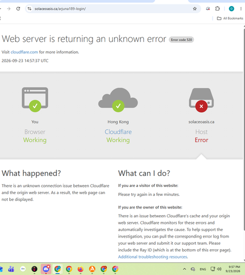Go forward with the forward arrow
Viewport: 245px width, 275px height.
(9, 9)
